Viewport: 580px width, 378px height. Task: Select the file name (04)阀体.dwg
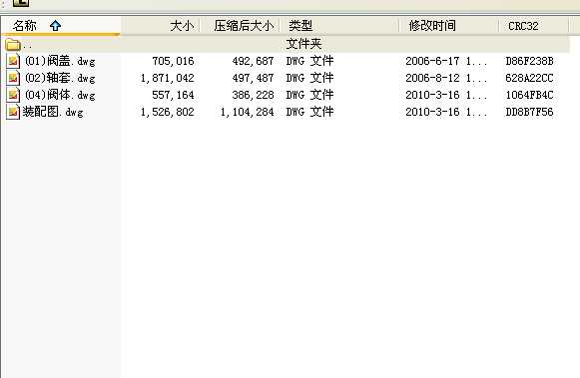[x=60, y=95]
